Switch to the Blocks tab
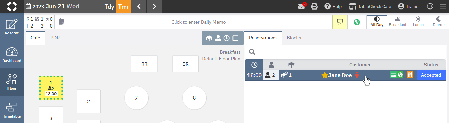This screenshot has height=123, width=449. pyautogui.click(x=294, y=38)
